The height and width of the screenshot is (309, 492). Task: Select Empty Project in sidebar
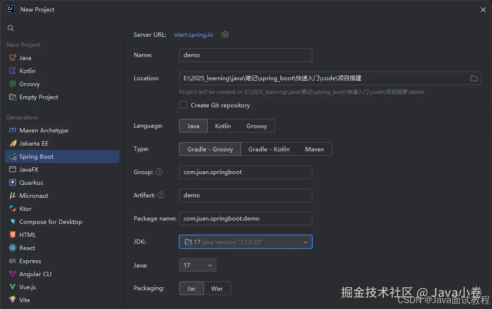38,97
